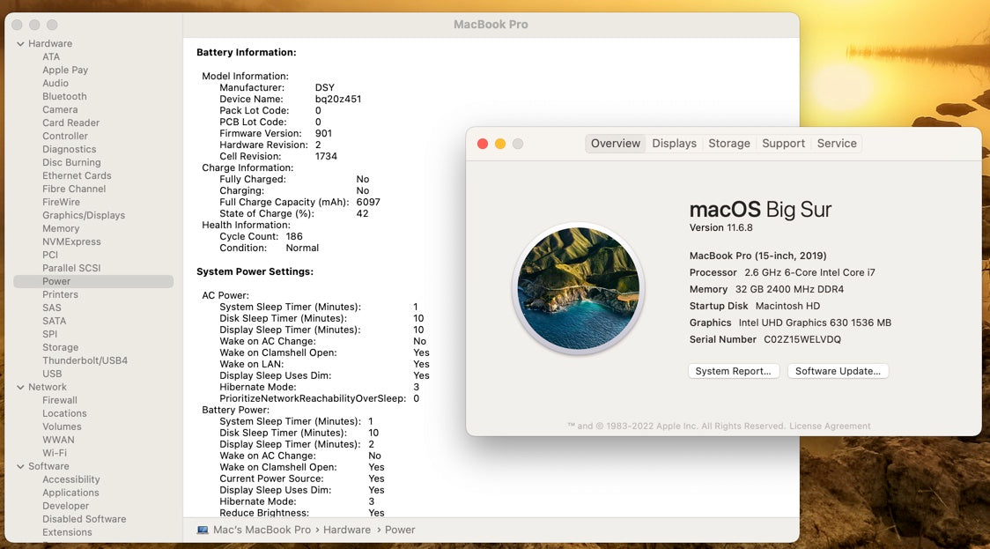
Task: Select Bluetooth in the hardware list
Action: [64, 96]
